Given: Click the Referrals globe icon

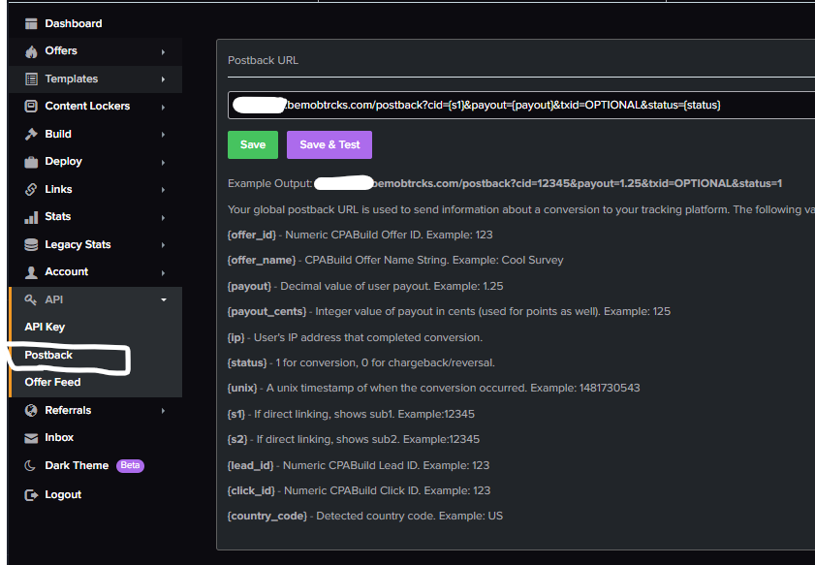Looking at the screenshot, I should tap(31, 410).
